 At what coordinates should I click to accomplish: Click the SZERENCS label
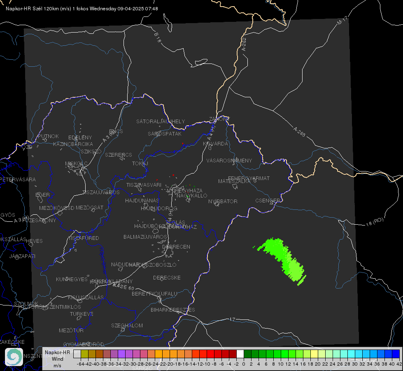click(119, 155)
